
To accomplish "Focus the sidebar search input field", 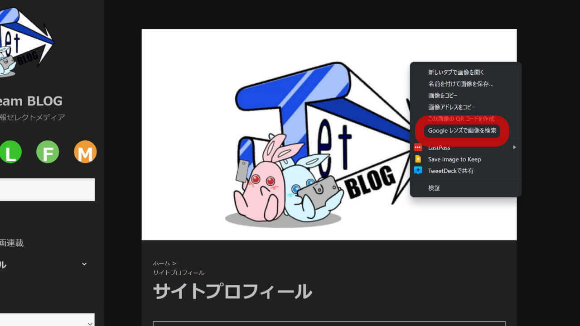I will tap(45, 189).
